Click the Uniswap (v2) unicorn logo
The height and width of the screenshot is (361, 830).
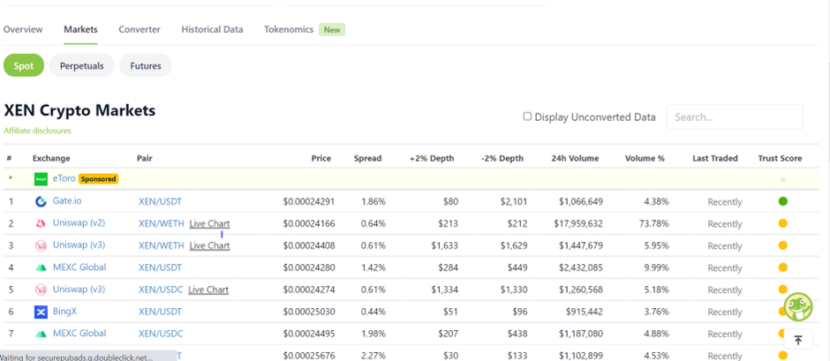tap(41, 224)
